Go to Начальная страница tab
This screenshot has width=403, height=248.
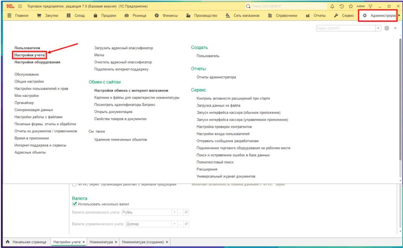click(26, 242)
